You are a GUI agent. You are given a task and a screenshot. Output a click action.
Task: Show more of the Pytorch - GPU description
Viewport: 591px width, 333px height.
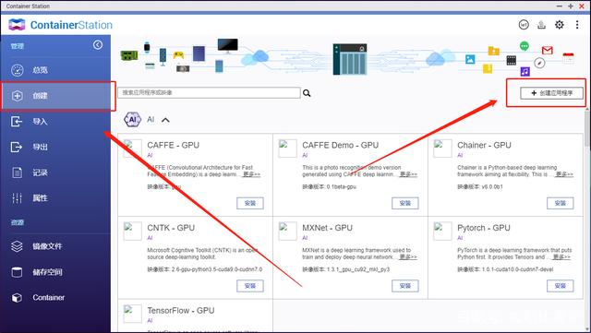point(561,257)
